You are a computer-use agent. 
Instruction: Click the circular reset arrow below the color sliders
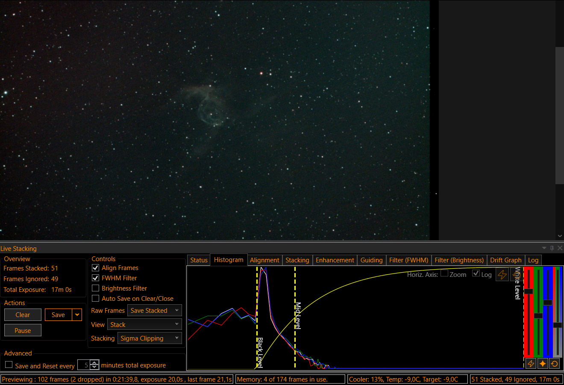554,364
